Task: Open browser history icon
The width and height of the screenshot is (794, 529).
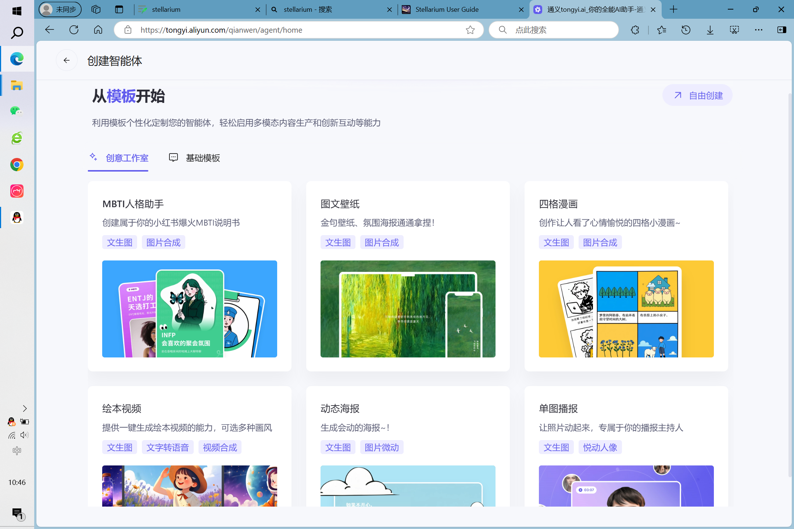Action: (686, 30)
